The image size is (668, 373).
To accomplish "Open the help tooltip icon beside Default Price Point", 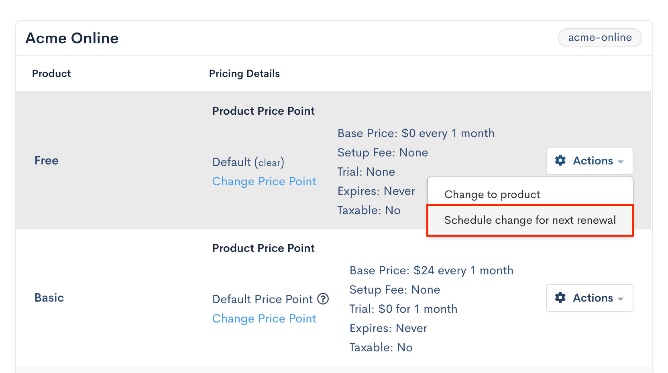I will click(x=323, y=299).
